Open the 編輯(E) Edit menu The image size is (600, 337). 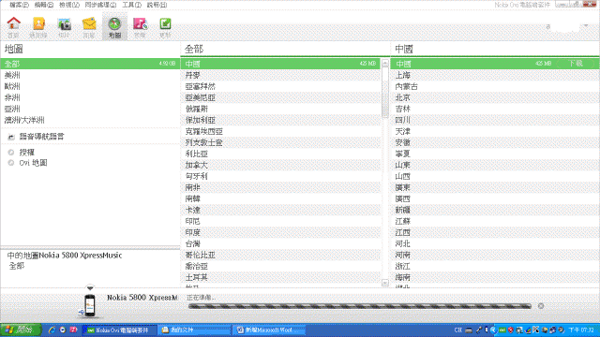coord(44,5)
